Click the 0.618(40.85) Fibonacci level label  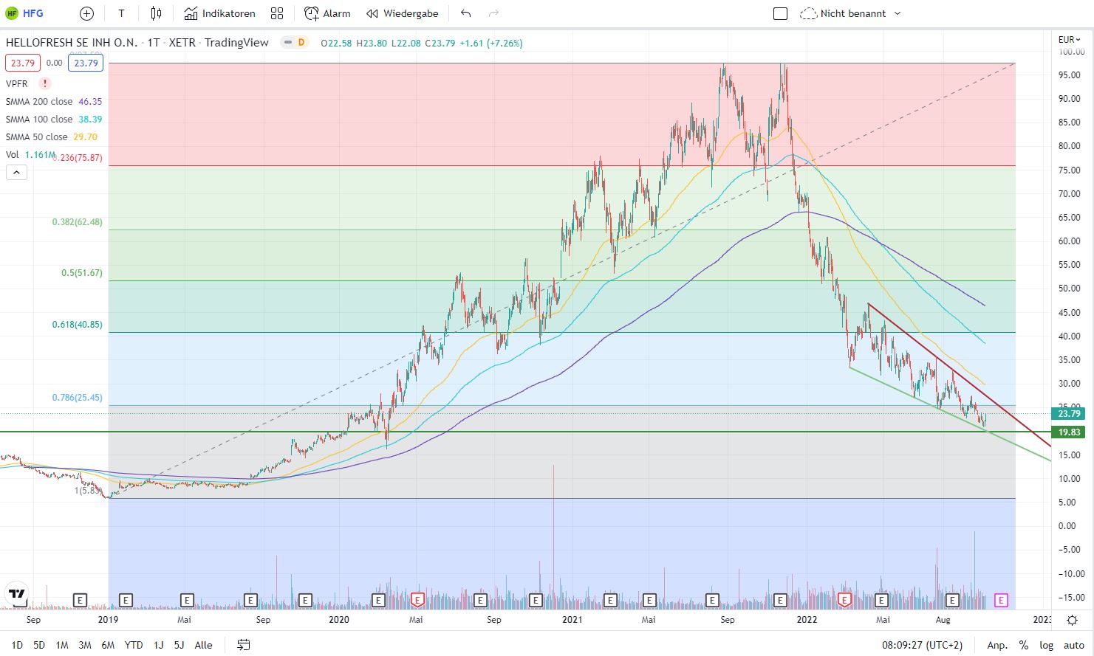click(78, 324)
